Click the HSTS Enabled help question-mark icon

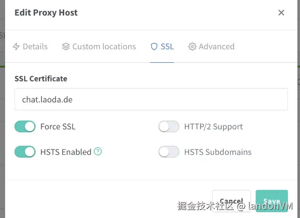(98, 151)
